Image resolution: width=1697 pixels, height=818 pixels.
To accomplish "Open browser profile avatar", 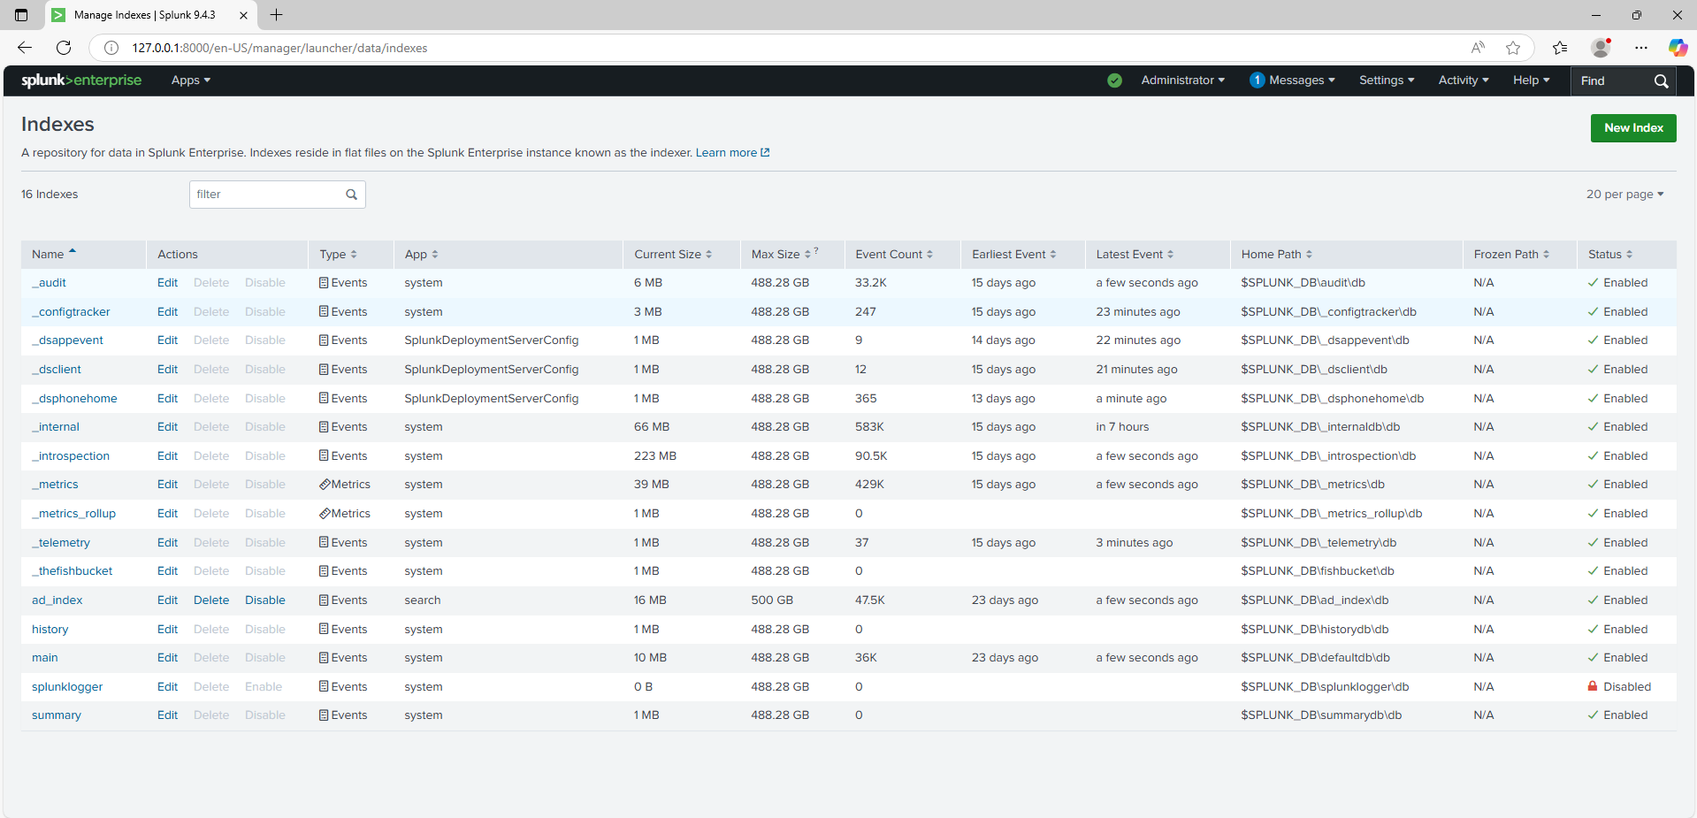I will coord(1601,48).
